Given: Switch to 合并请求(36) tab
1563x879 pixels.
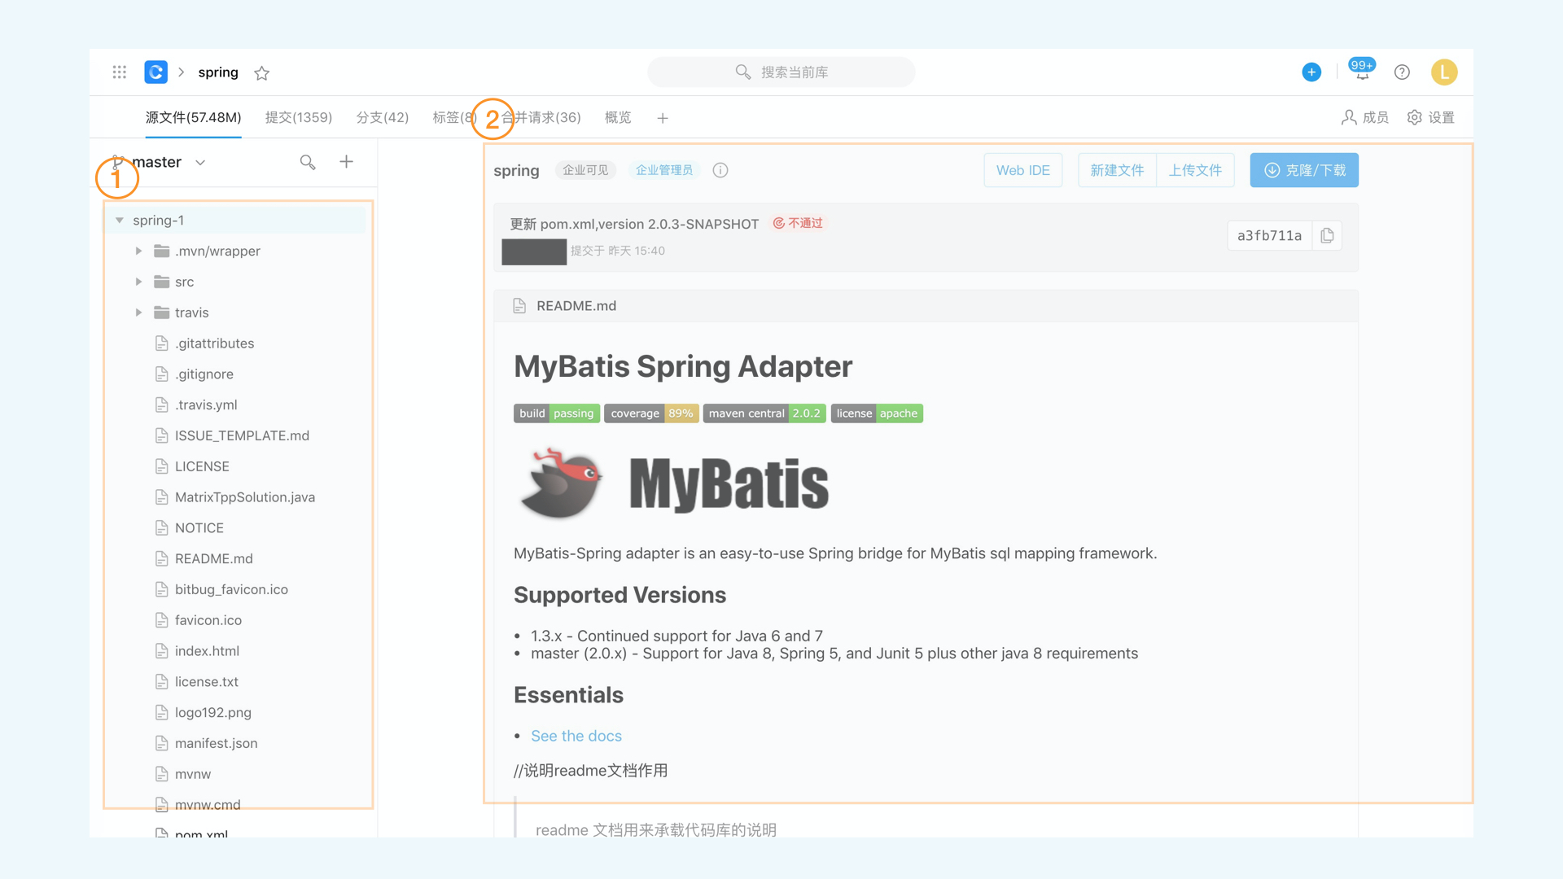Looking at the screenshot, I should (541, 117).
